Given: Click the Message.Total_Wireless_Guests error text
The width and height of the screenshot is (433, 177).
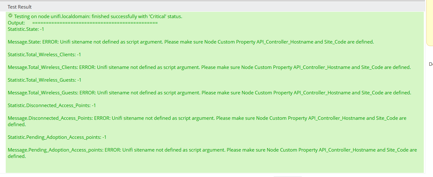Looking at the screenshot, I should (210, 93).
